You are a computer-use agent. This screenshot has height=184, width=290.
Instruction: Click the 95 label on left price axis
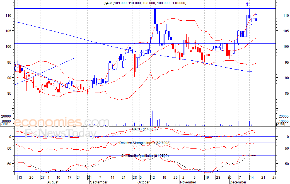click(x=9, y=62)
